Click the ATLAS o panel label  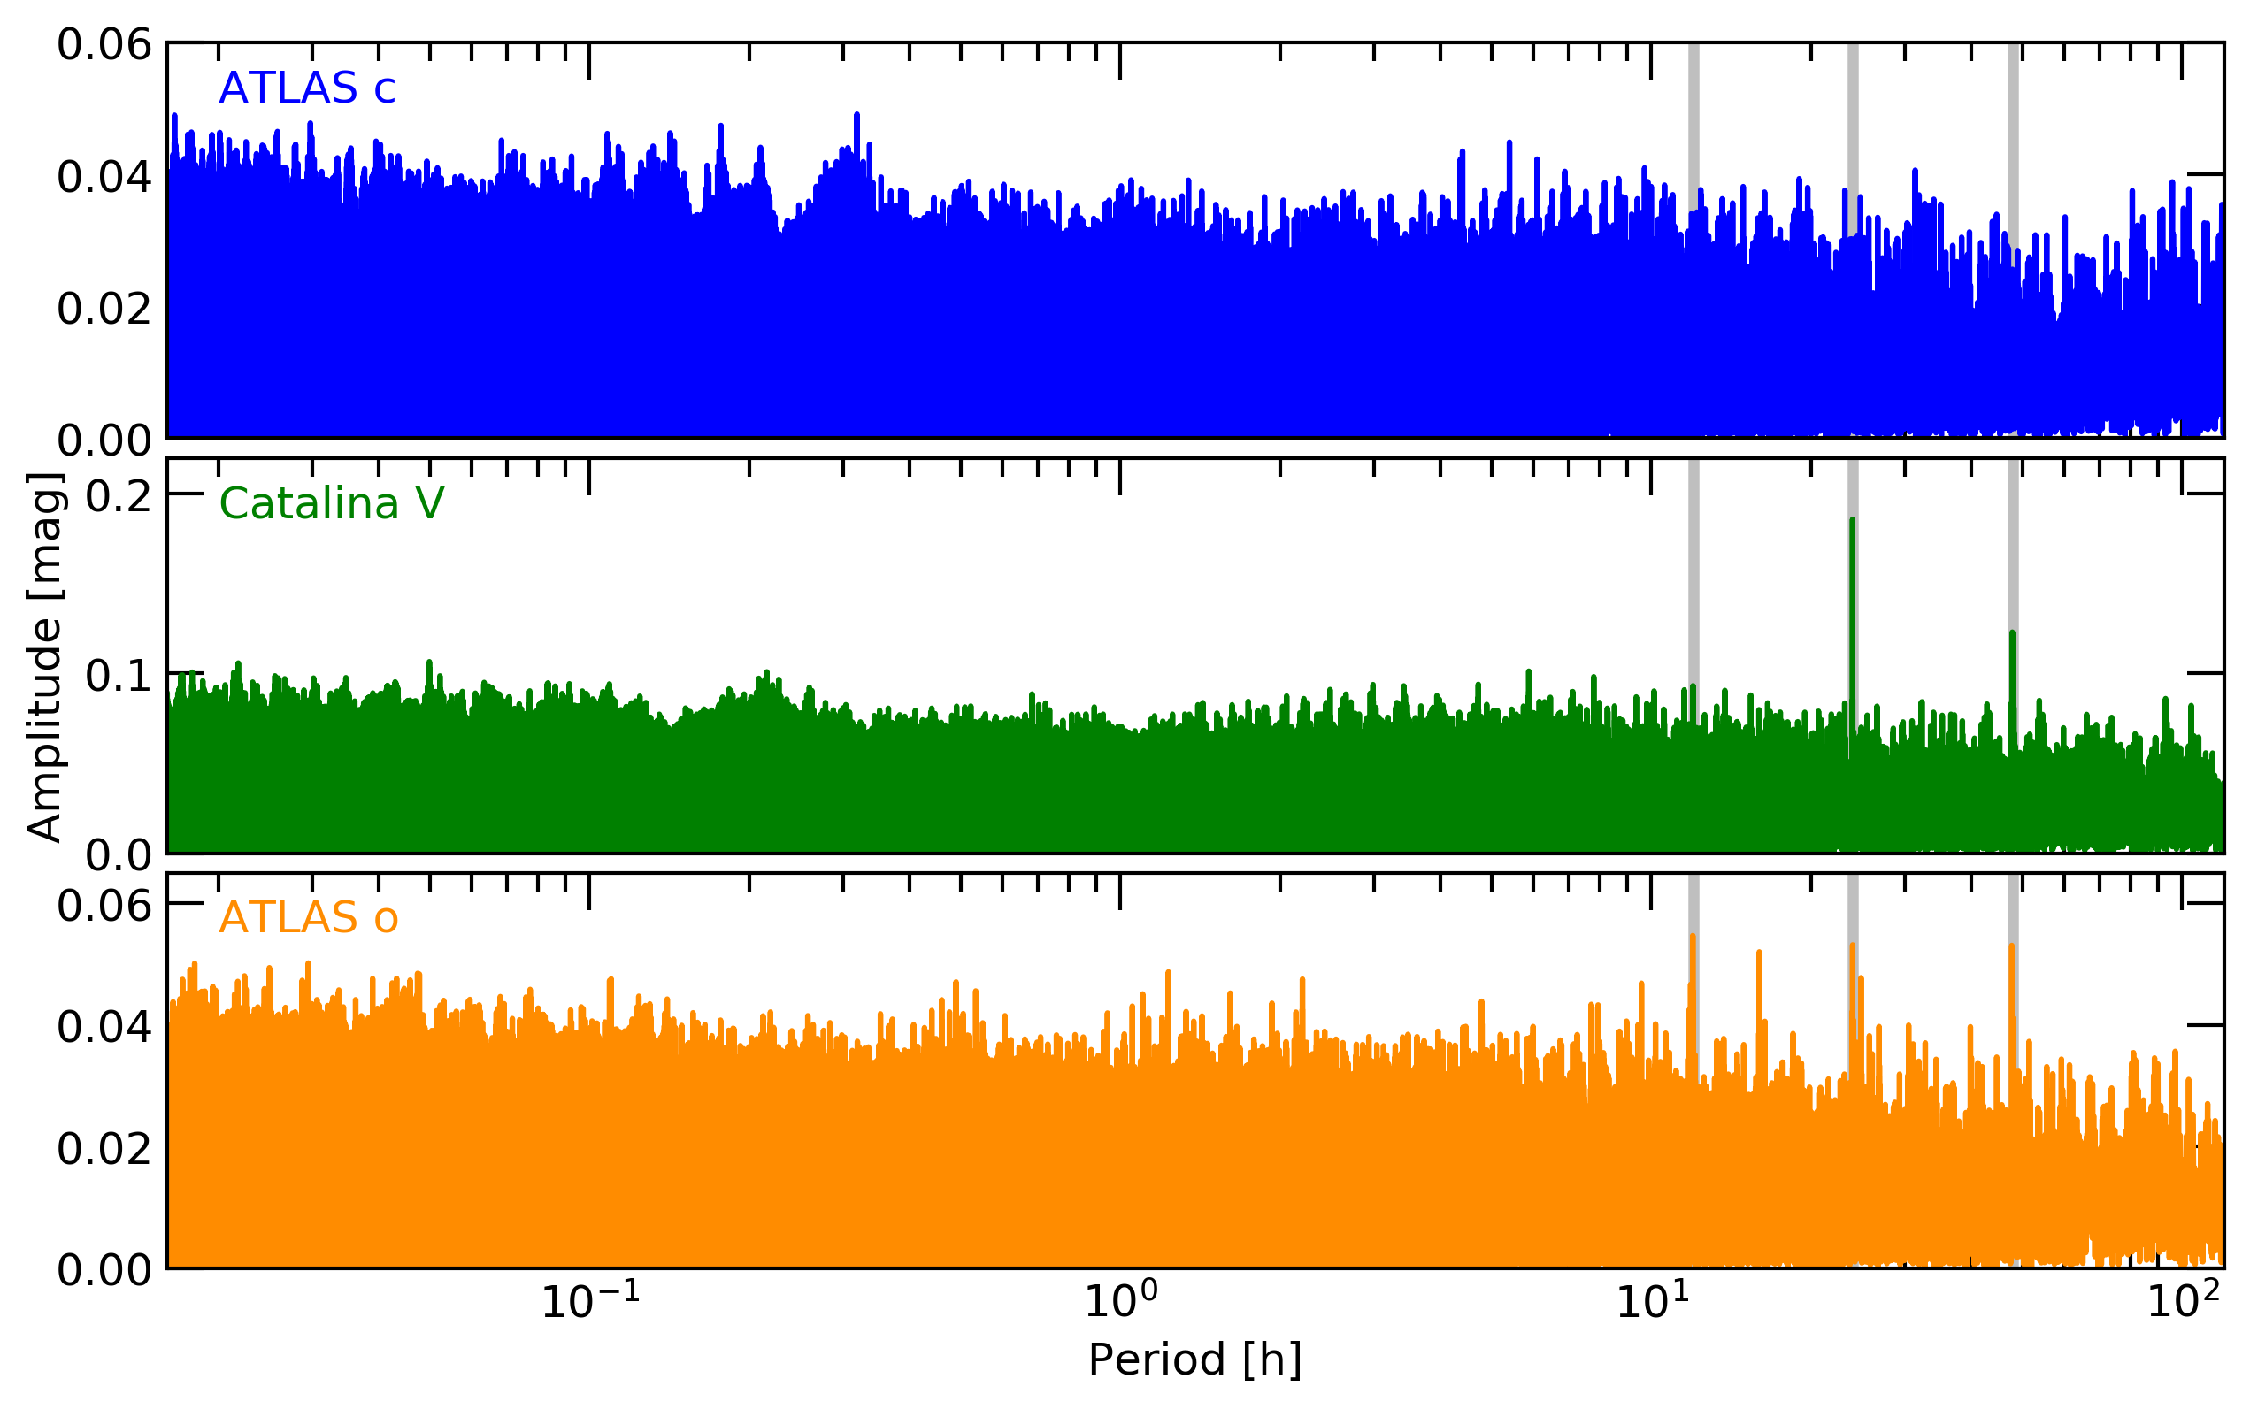(x=308, y=919)
